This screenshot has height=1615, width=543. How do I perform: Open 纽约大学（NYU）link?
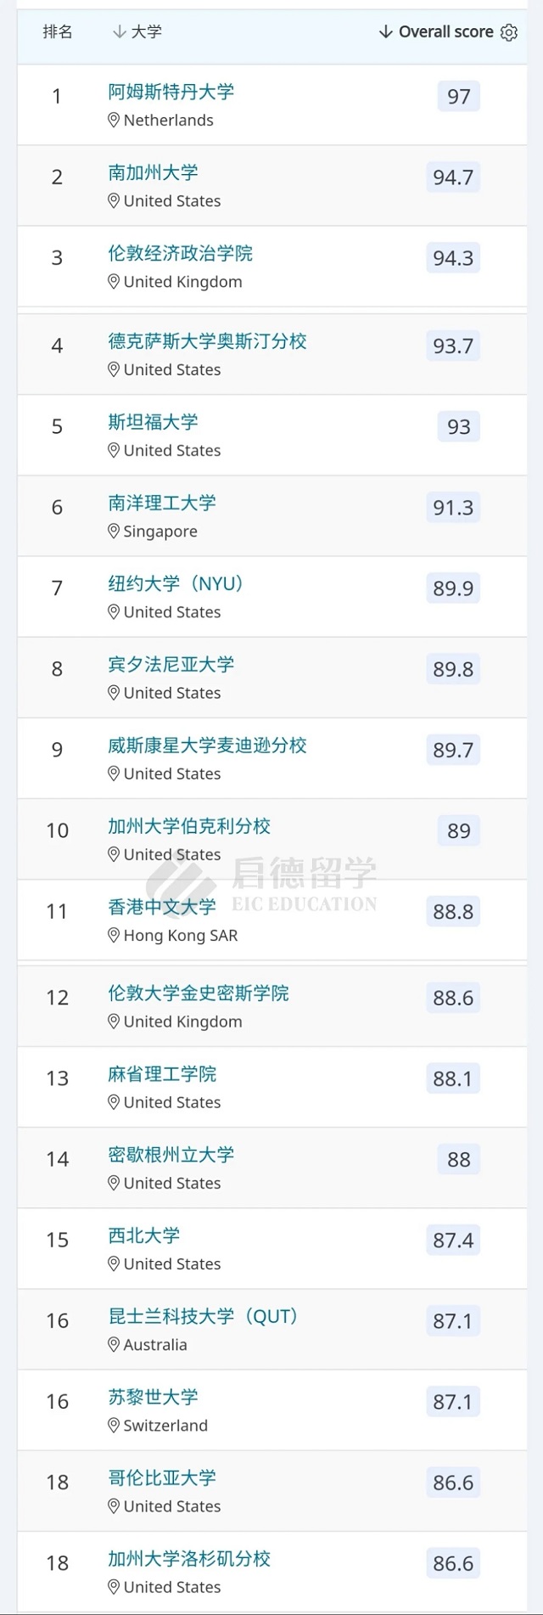tap(176, 583)
